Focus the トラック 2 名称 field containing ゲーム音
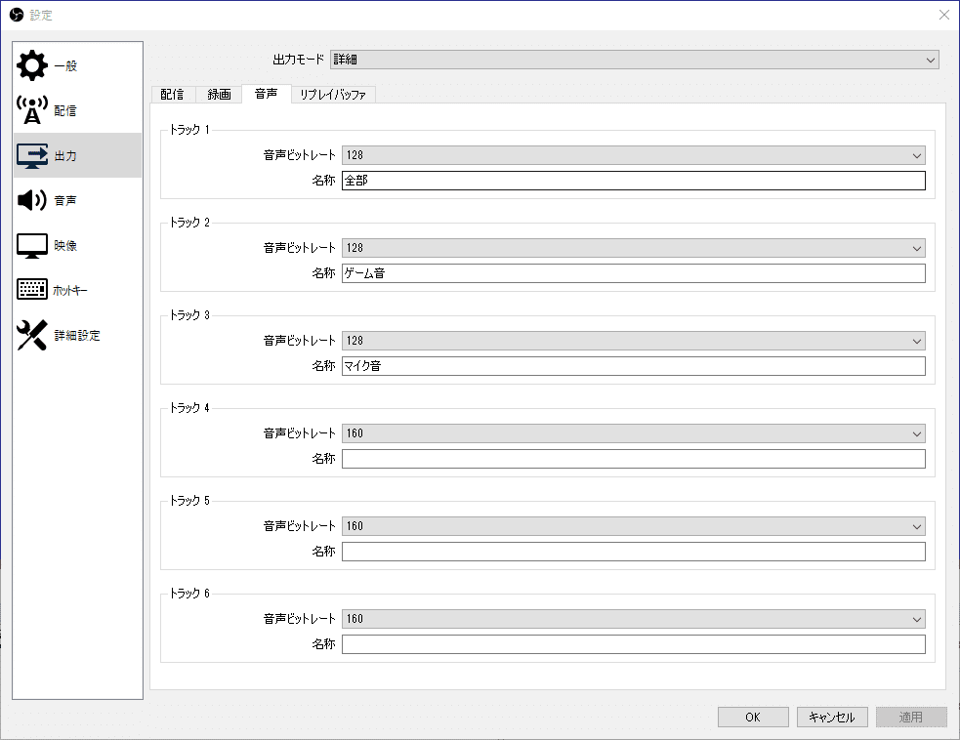The image size is (960, 740). point(633,273)
